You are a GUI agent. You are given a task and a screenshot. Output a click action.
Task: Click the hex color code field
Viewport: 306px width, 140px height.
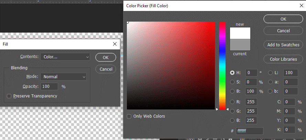[249, 131]
